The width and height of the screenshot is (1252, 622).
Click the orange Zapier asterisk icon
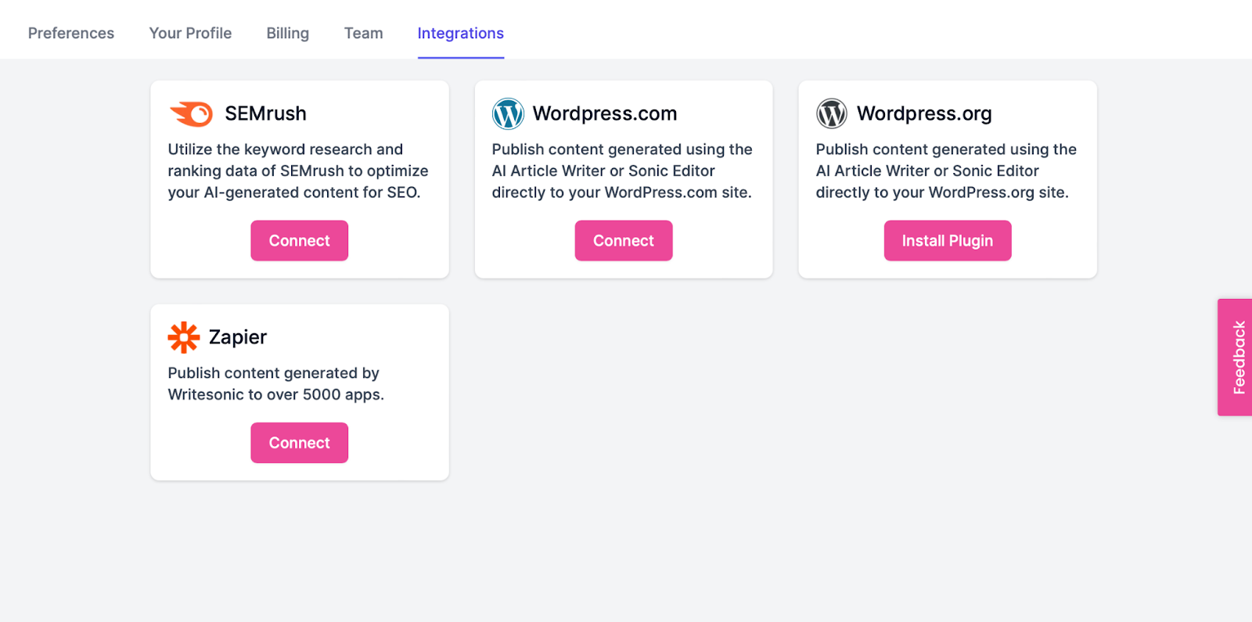point(184,337)
